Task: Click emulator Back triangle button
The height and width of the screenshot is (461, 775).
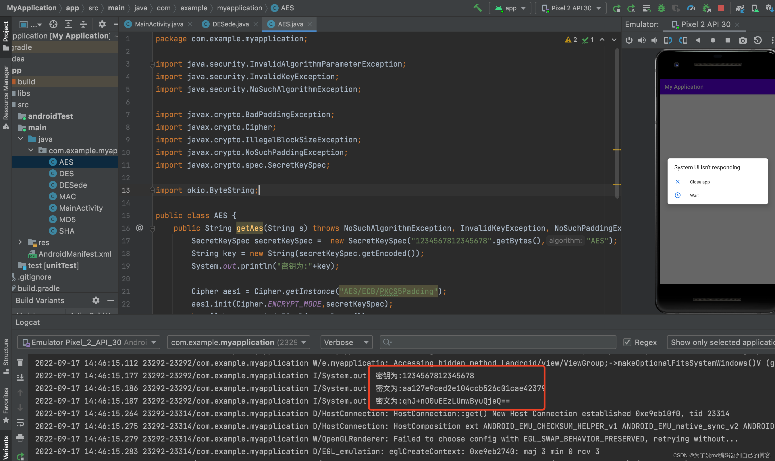Action: (698, 40)
